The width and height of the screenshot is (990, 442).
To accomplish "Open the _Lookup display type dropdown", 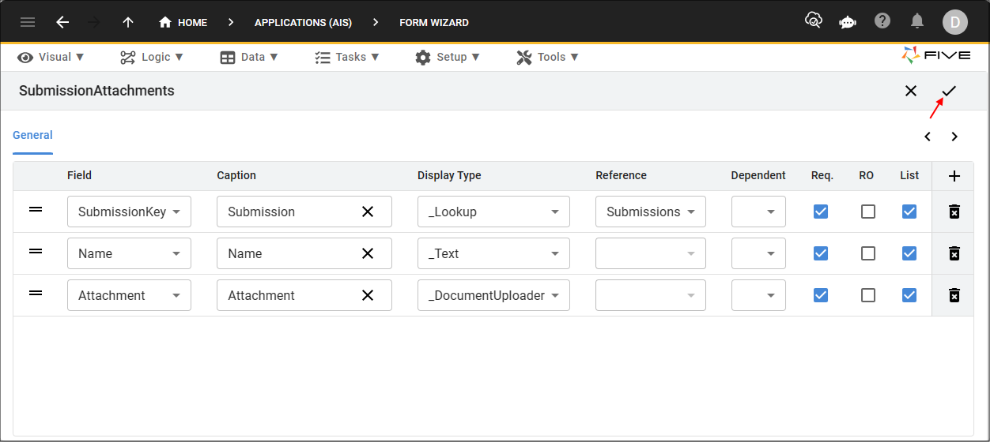I will click(493, 212).
